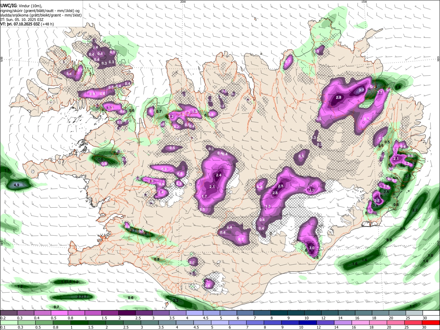Pick the deep blue 10 rain scale swatch
Viewport: 440px width, 330px height.
point(308,322)
